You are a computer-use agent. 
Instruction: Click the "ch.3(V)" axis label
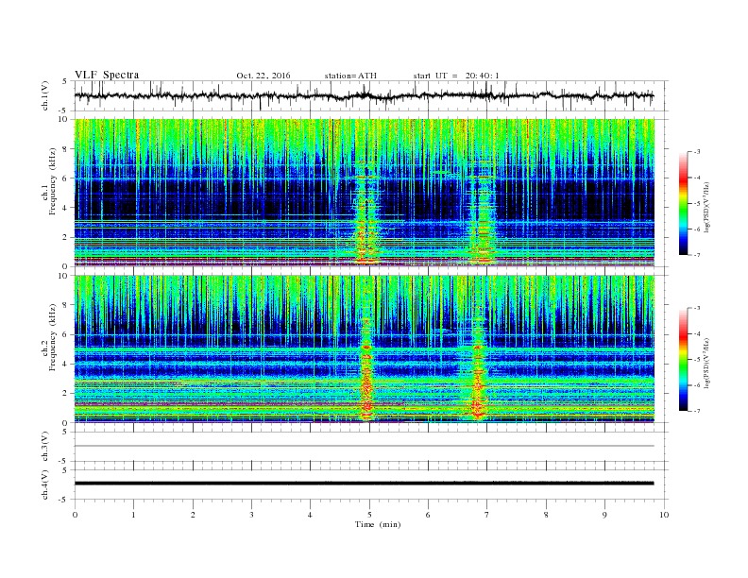coord(45,447)
